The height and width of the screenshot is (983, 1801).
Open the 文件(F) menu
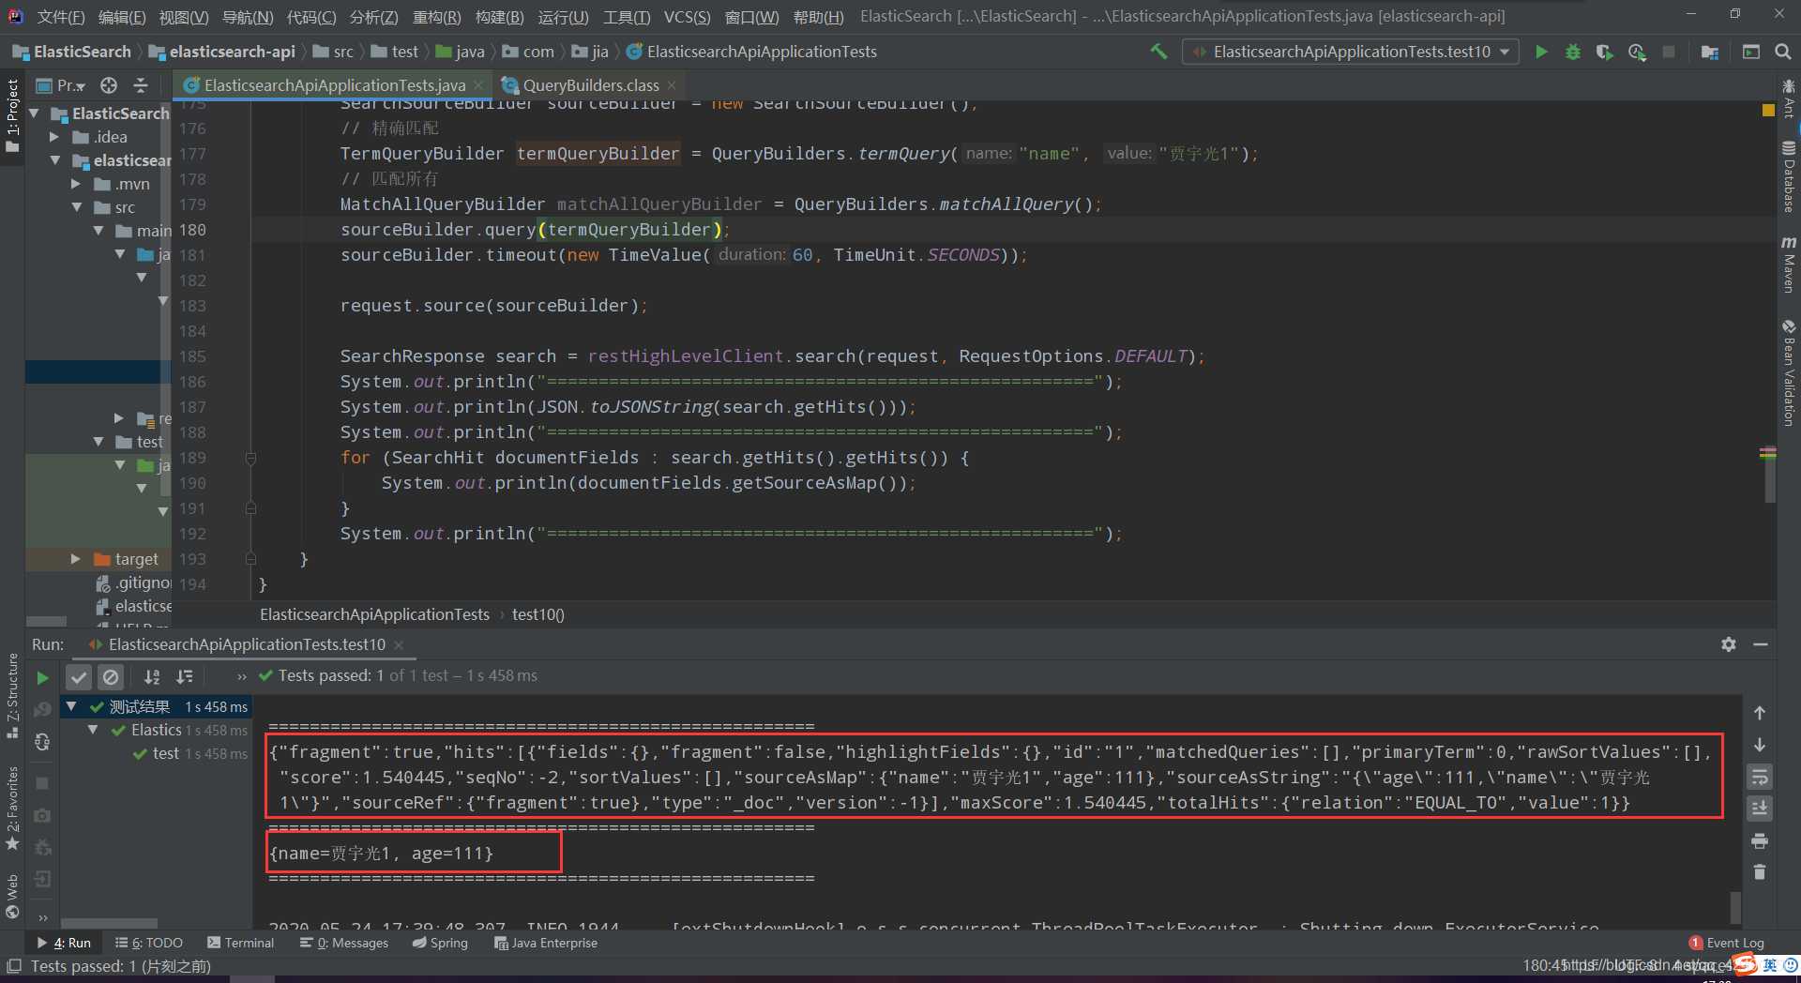click(x=60, y=17)
